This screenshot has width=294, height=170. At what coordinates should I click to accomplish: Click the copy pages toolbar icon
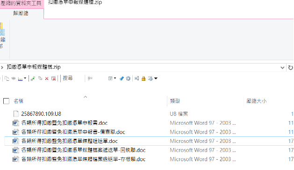pos(7,78)
